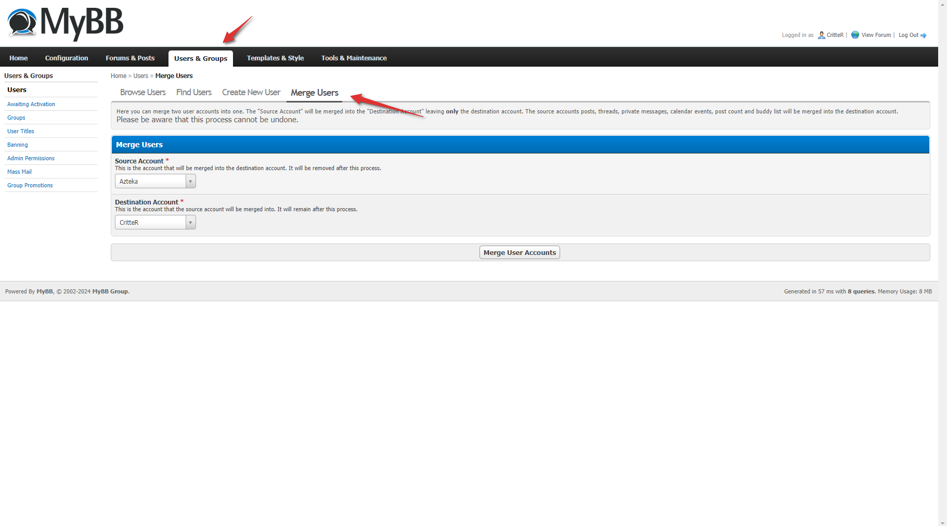Screen dimensions: 947x526
Task: Select the Find Users tab
Action: point(193,92)
